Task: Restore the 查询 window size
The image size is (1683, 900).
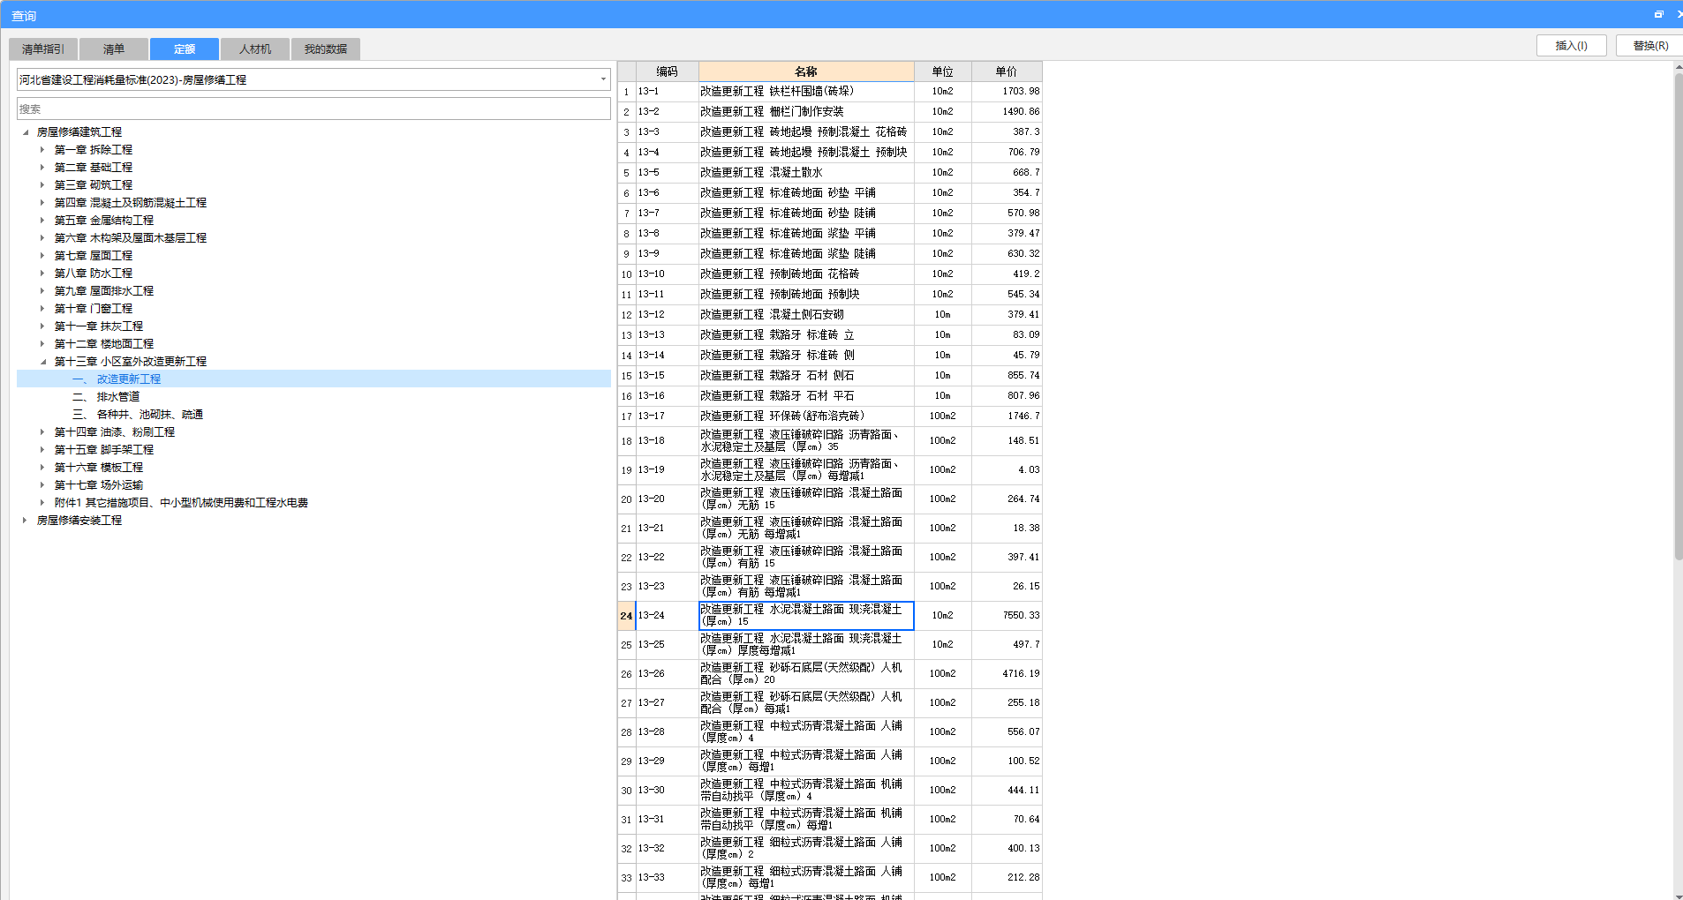Action: (x=1659, y=14)
